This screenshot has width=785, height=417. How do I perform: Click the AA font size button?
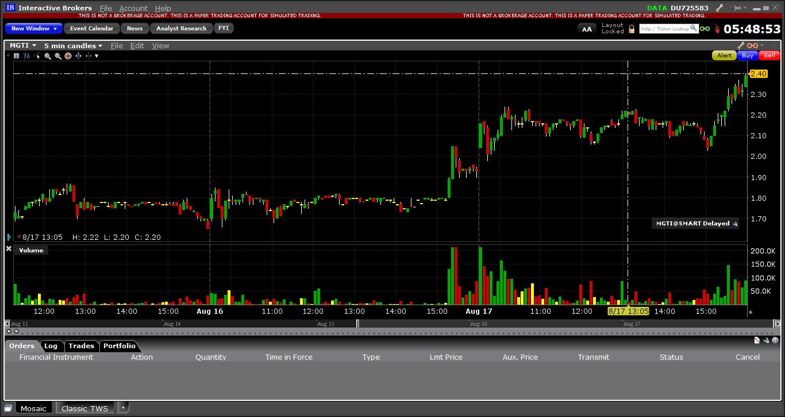[x=587, y=29]
